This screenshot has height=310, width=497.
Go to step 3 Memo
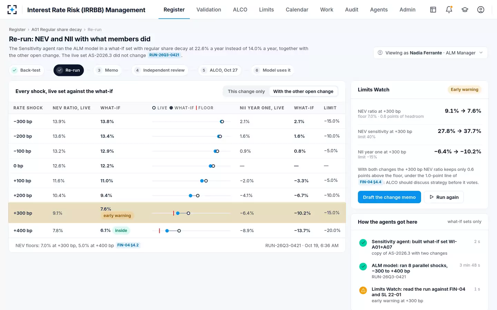(x=108, y=70)
